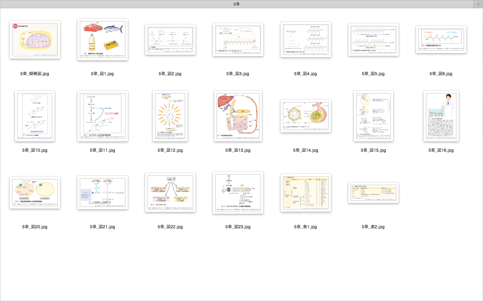Viewport: 483px width, 301px height.
Task: Select the 5章_図2.jpg file thumbnail
Action: tap(170, 40)
